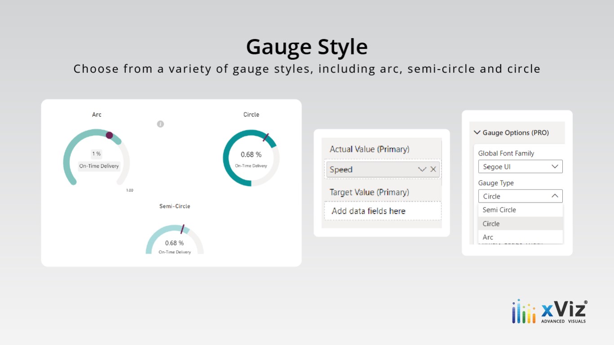Viewport: 614px width, 345px height.
Task: Click the Speed field pill
Action: pyautogui.click(x=383, y=169)
